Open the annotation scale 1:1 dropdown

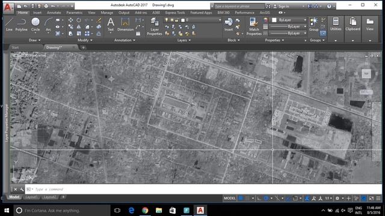point(328,198)
